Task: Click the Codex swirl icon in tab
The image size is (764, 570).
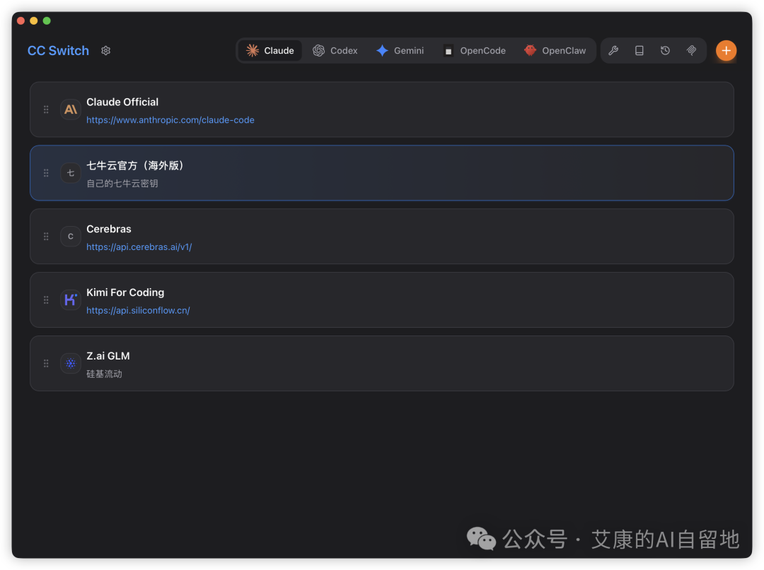Action: (318, 51)
